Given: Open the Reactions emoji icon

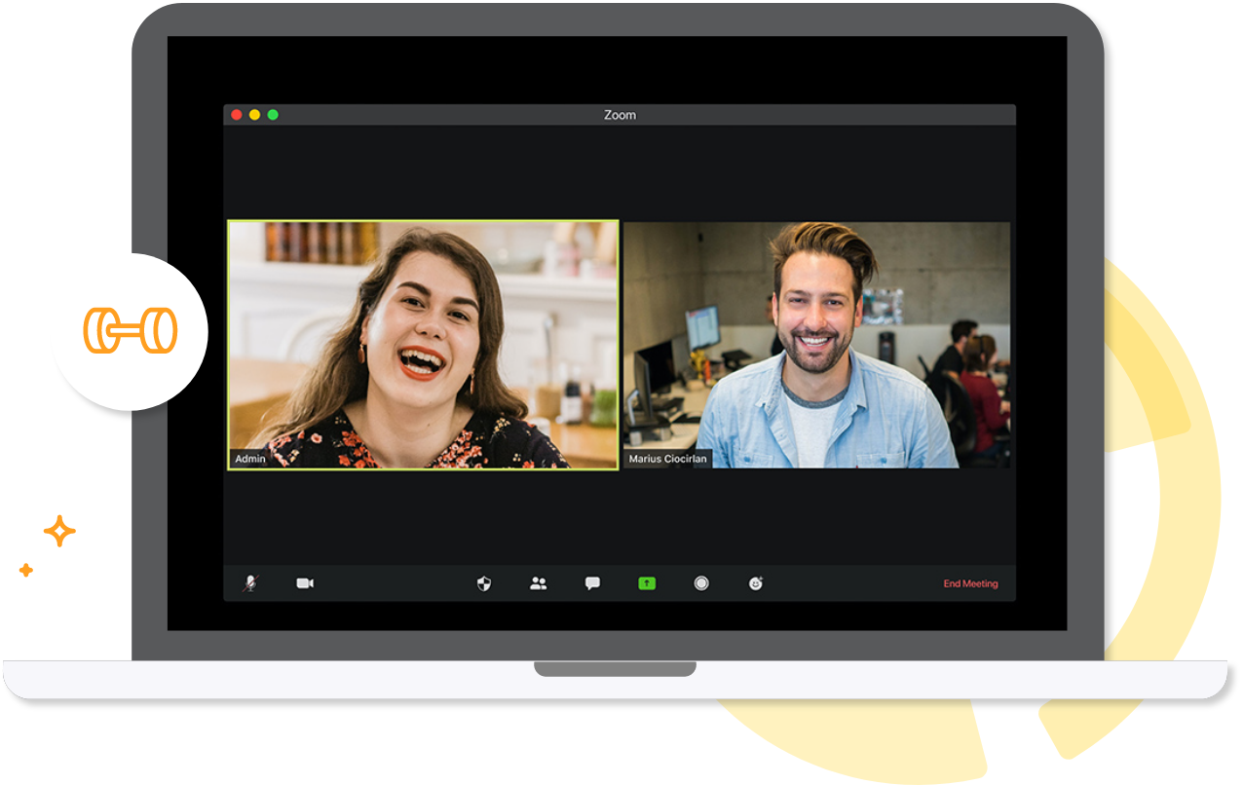Looking at the screenshot, I should point(756,583).
